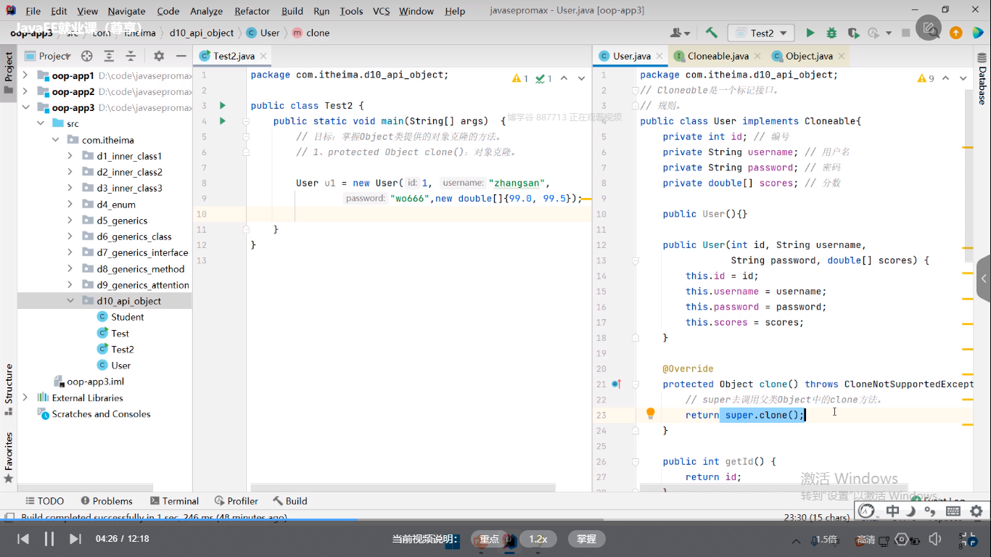Image resolution: width=991 pixels, height=557 pixels.
Task: Switch to the Cloneable.java tab
Action: click(x=717, y=56)
